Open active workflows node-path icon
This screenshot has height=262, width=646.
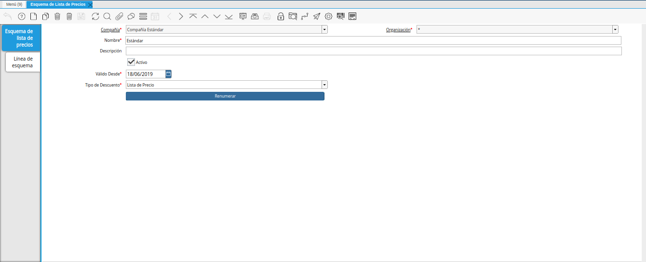pos(305,16)
